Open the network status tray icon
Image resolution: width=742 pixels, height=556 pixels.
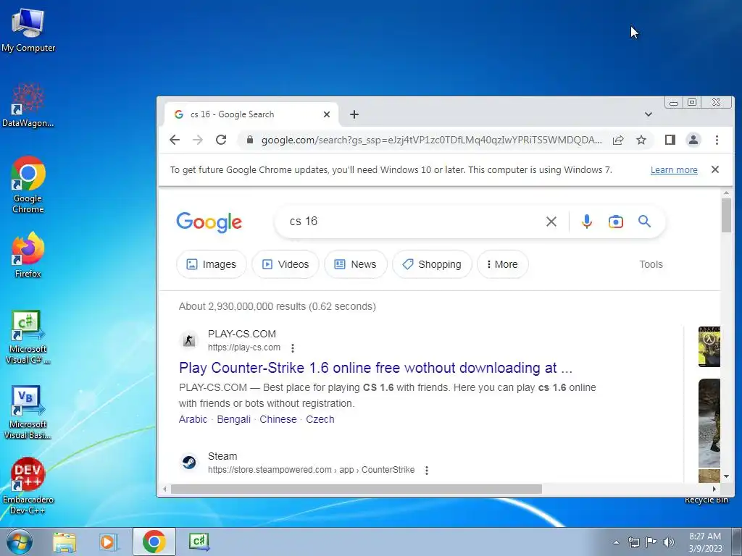click(633, 542)
